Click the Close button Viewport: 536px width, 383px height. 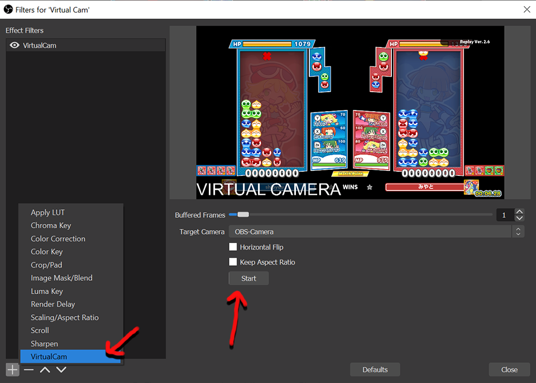click(509, 370)
